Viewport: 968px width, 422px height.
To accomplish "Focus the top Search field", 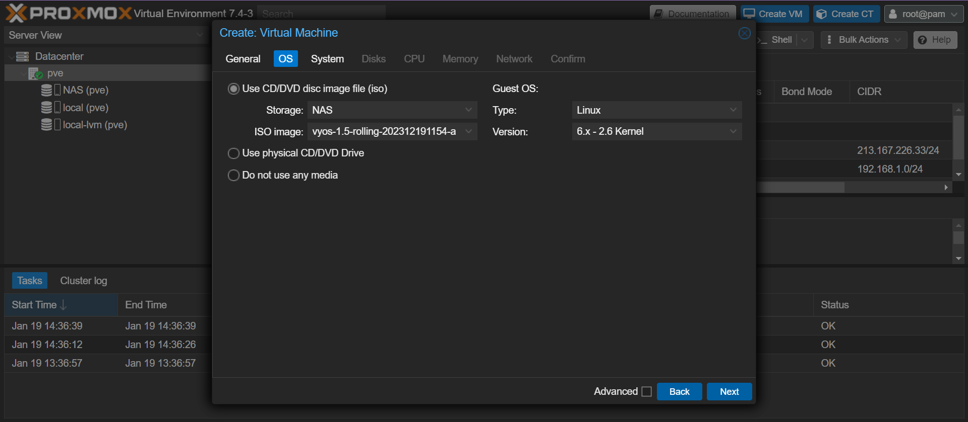I will pos(322,14).
